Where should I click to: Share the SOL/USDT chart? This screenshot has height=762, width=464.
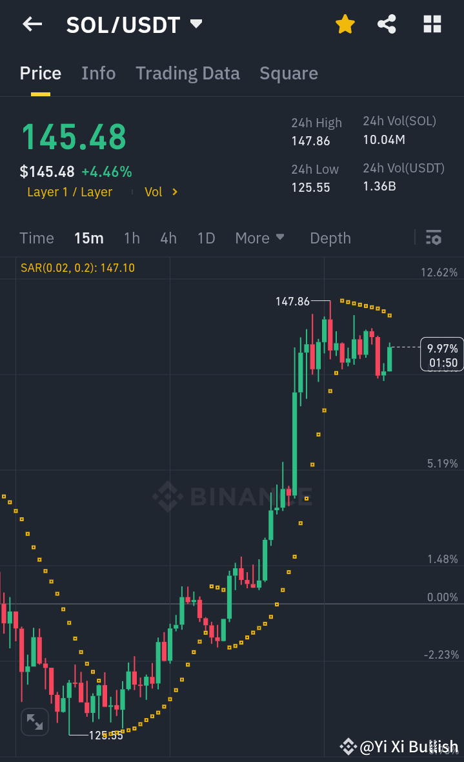(x=387, y=24)
